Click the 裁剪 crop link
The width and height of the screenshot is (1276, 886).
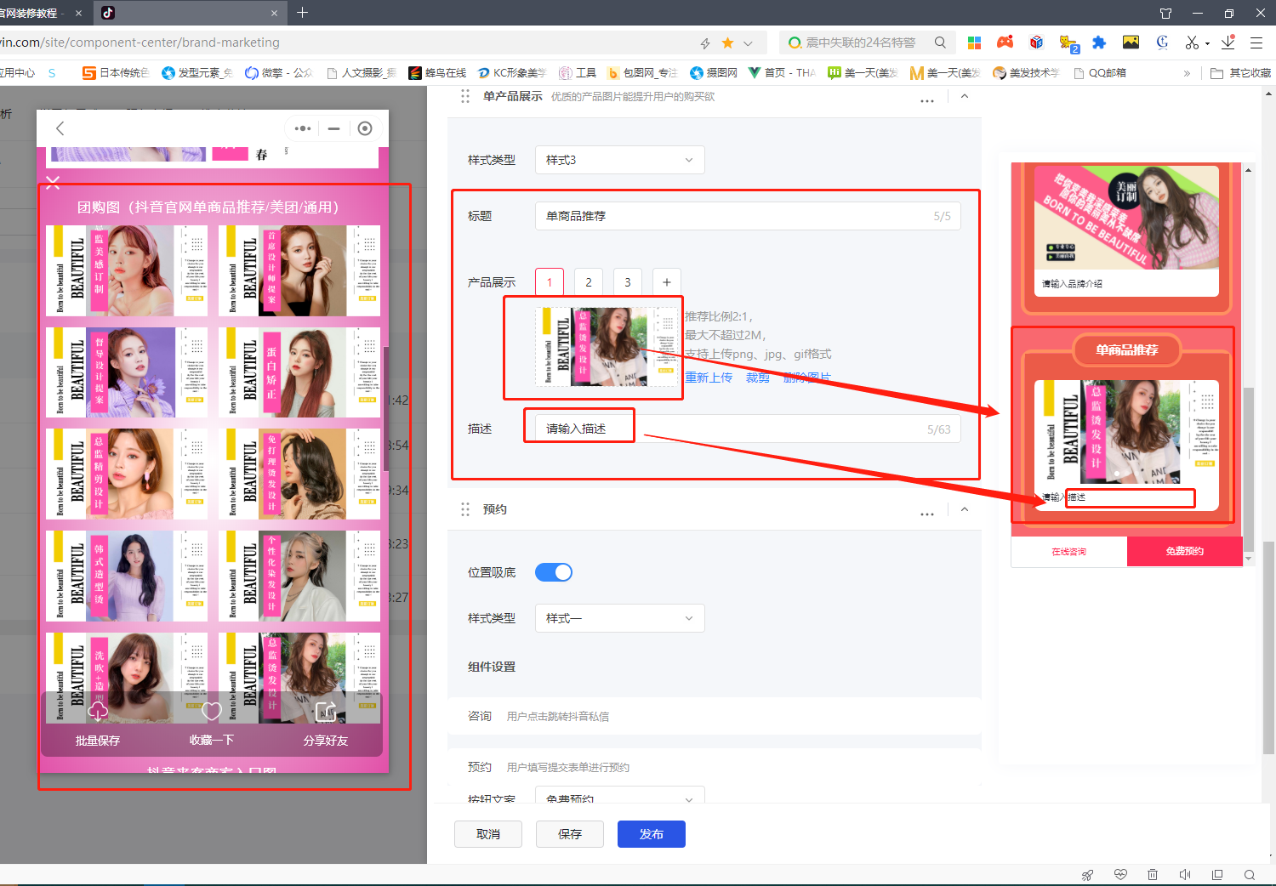click(x=757, y=378)
